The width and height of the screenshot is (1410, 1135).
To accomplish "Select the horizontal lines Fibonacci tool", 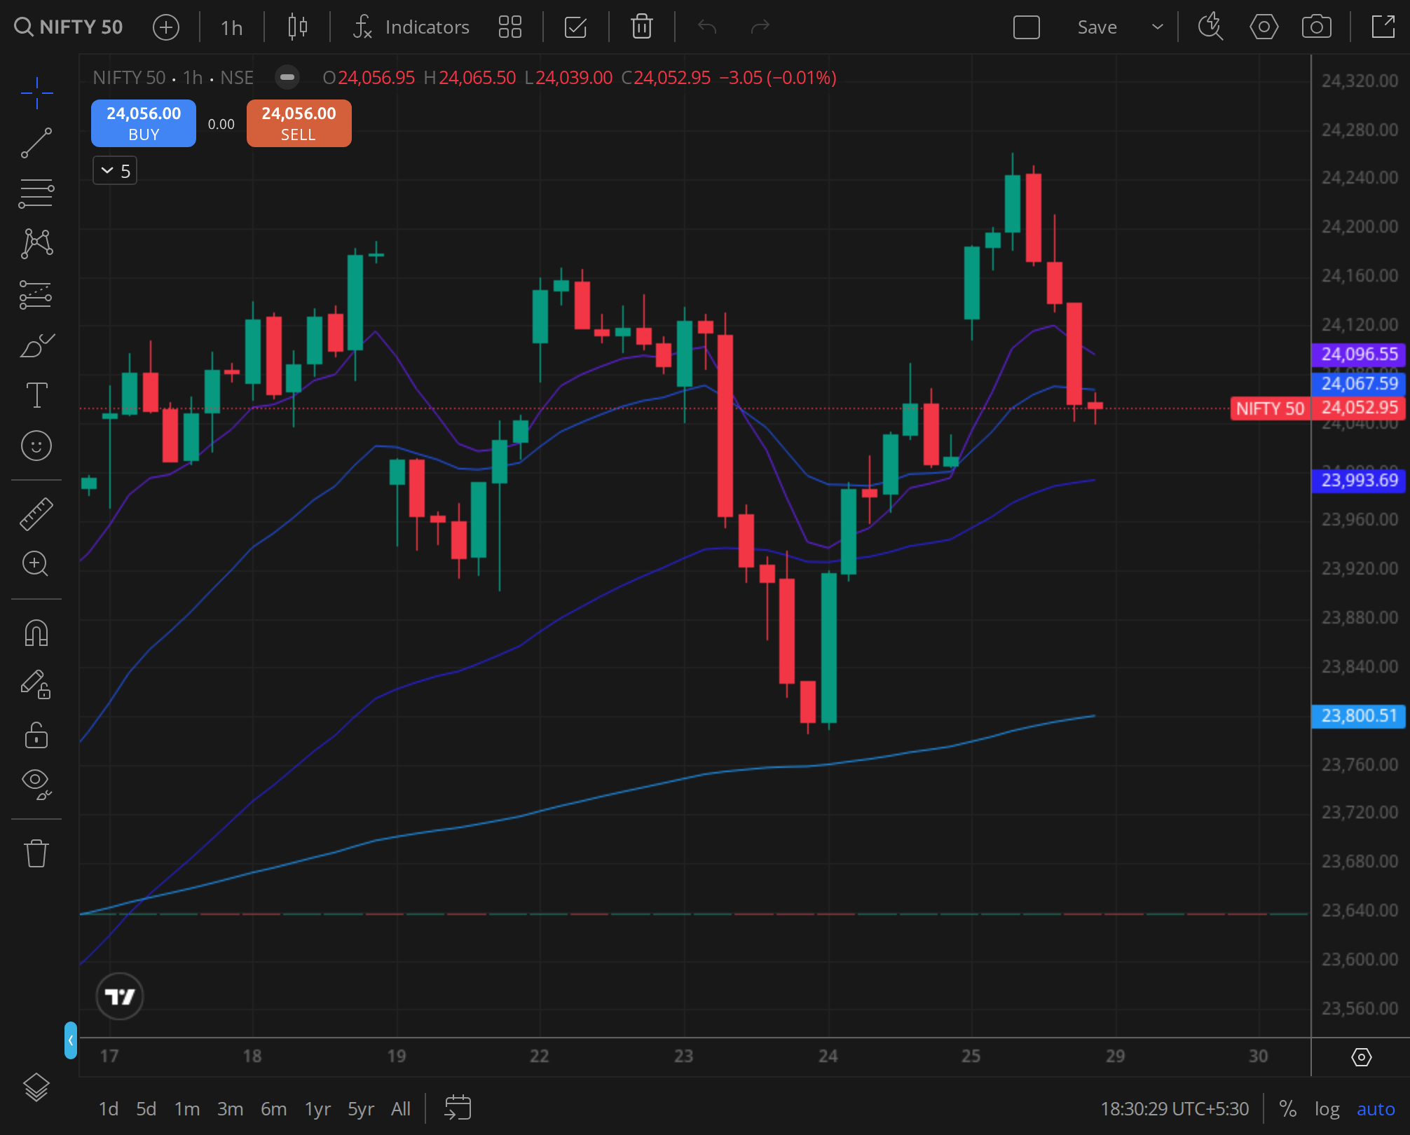I will (x=36, y=193).
